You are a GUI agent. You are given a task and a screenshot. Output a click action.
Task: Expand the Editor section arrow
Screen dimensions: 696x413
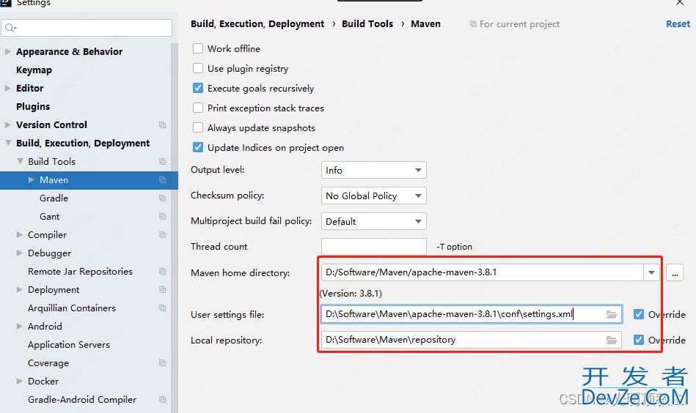tap(7, 88)
